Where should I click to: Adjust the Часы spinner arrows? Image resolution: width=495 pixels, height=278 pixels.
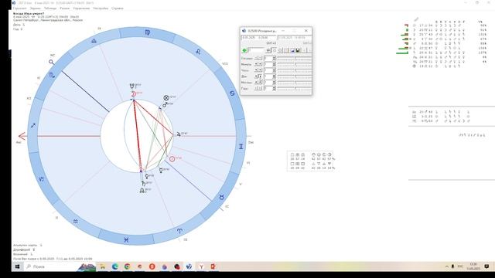(x=274, y=70)
